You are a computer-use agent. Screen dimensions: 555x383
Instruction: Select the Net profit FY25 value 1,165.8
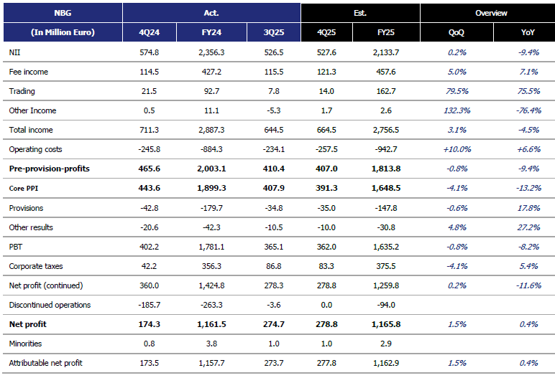pos(385,324)
